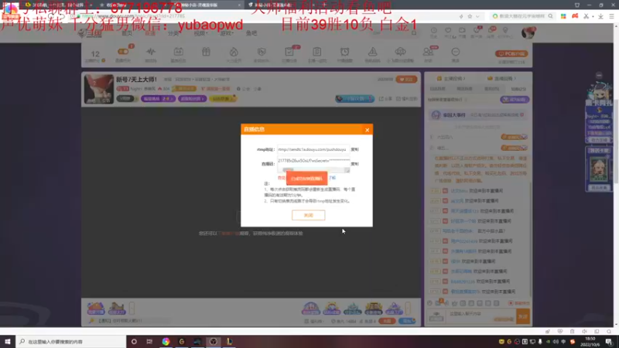Click the character card in right floating widget

coord(599,169)
